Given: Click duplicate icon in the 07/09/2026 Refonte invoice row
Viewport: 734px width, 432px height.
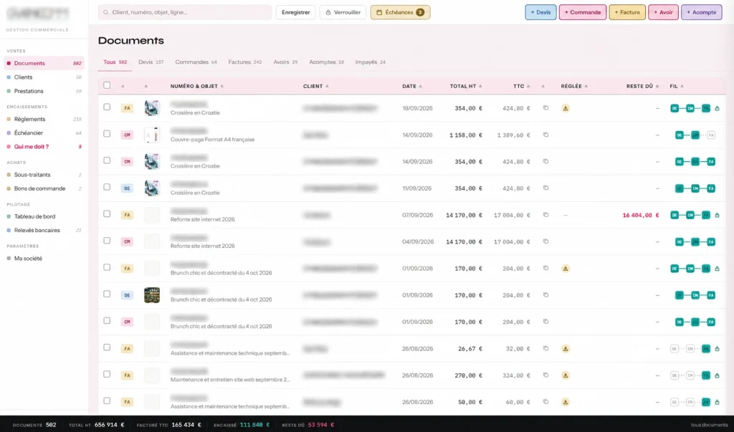Looking at the screenshot, I should (545, 215).
